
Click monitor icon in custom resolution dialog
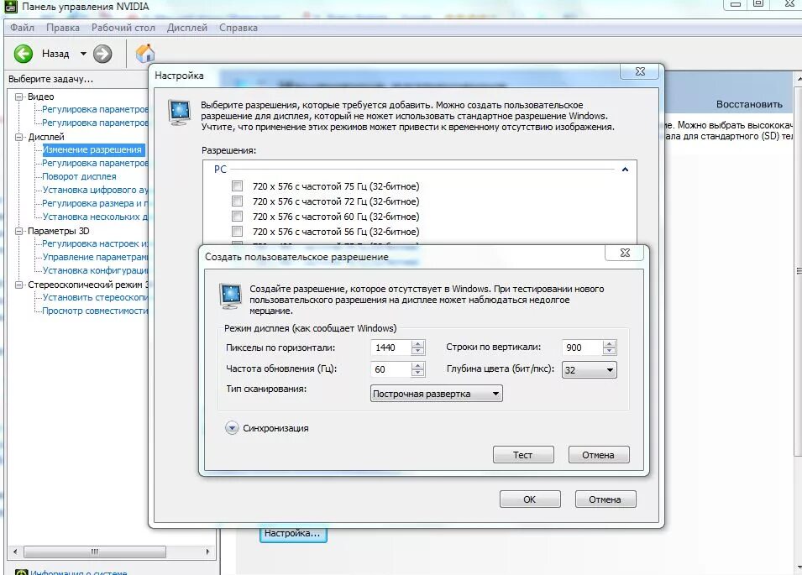tap(231, 296)
